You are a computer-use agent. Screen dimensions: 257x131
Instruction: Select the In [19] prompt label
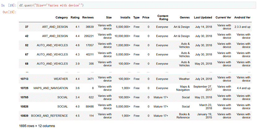click(x=9, y=5)
